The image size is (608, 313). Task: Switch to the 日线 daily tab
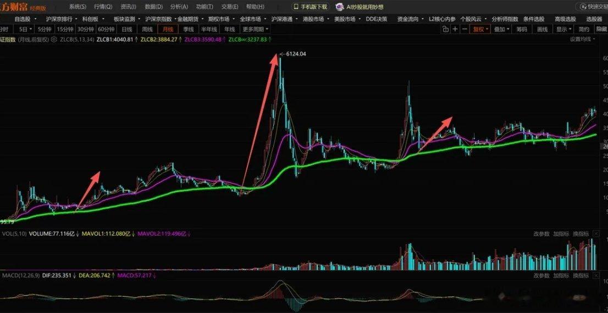pyautogui.click(x=127, y=29)
